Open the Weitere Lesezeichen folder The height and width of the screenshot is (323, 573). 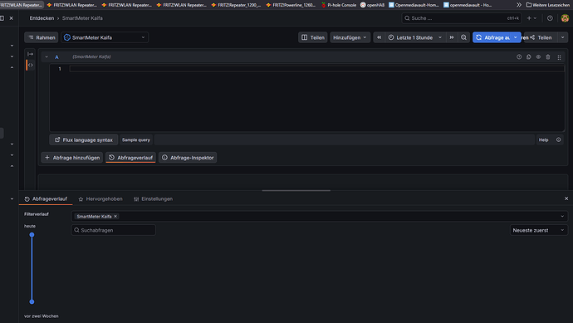pyautogui.click(x=548, y=5)
